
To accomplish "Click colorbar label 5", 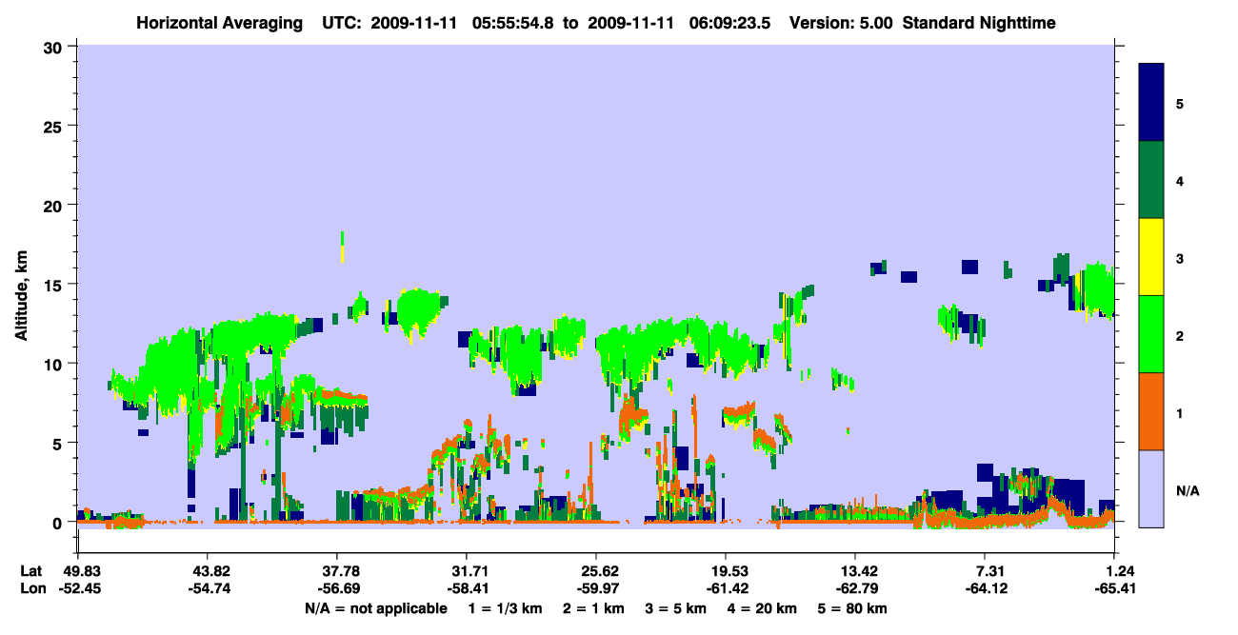I will point(1180,103).
